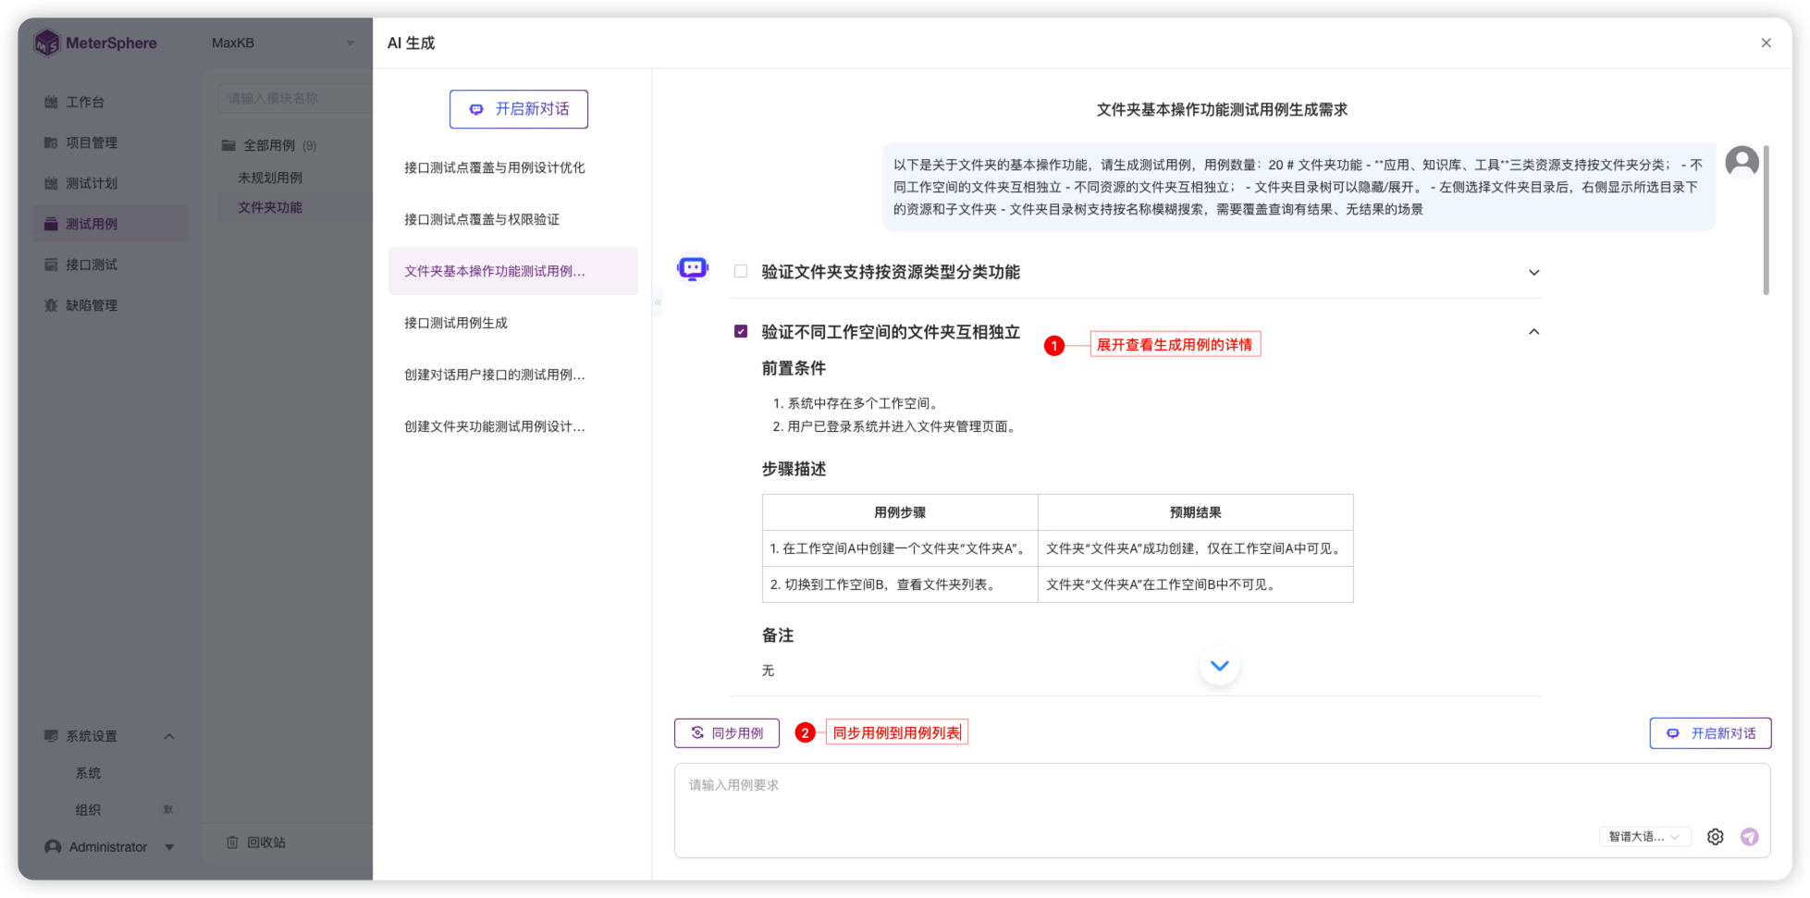The image size is (1810, 898).
Task: Collapse the expanded 验证不同工作空间的文件夹互相独立 case
Action: [x=1533, y=330]
